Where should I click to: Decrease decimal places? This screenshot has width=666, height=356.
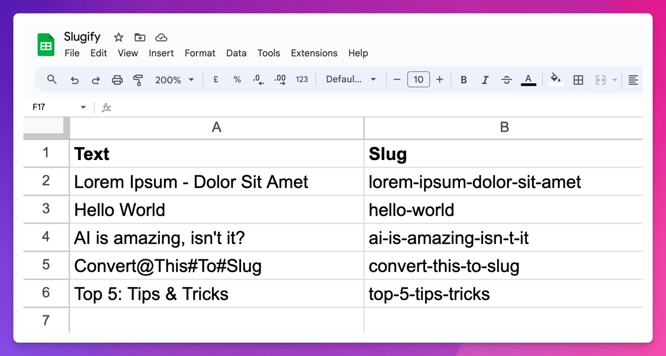[258, 80]
